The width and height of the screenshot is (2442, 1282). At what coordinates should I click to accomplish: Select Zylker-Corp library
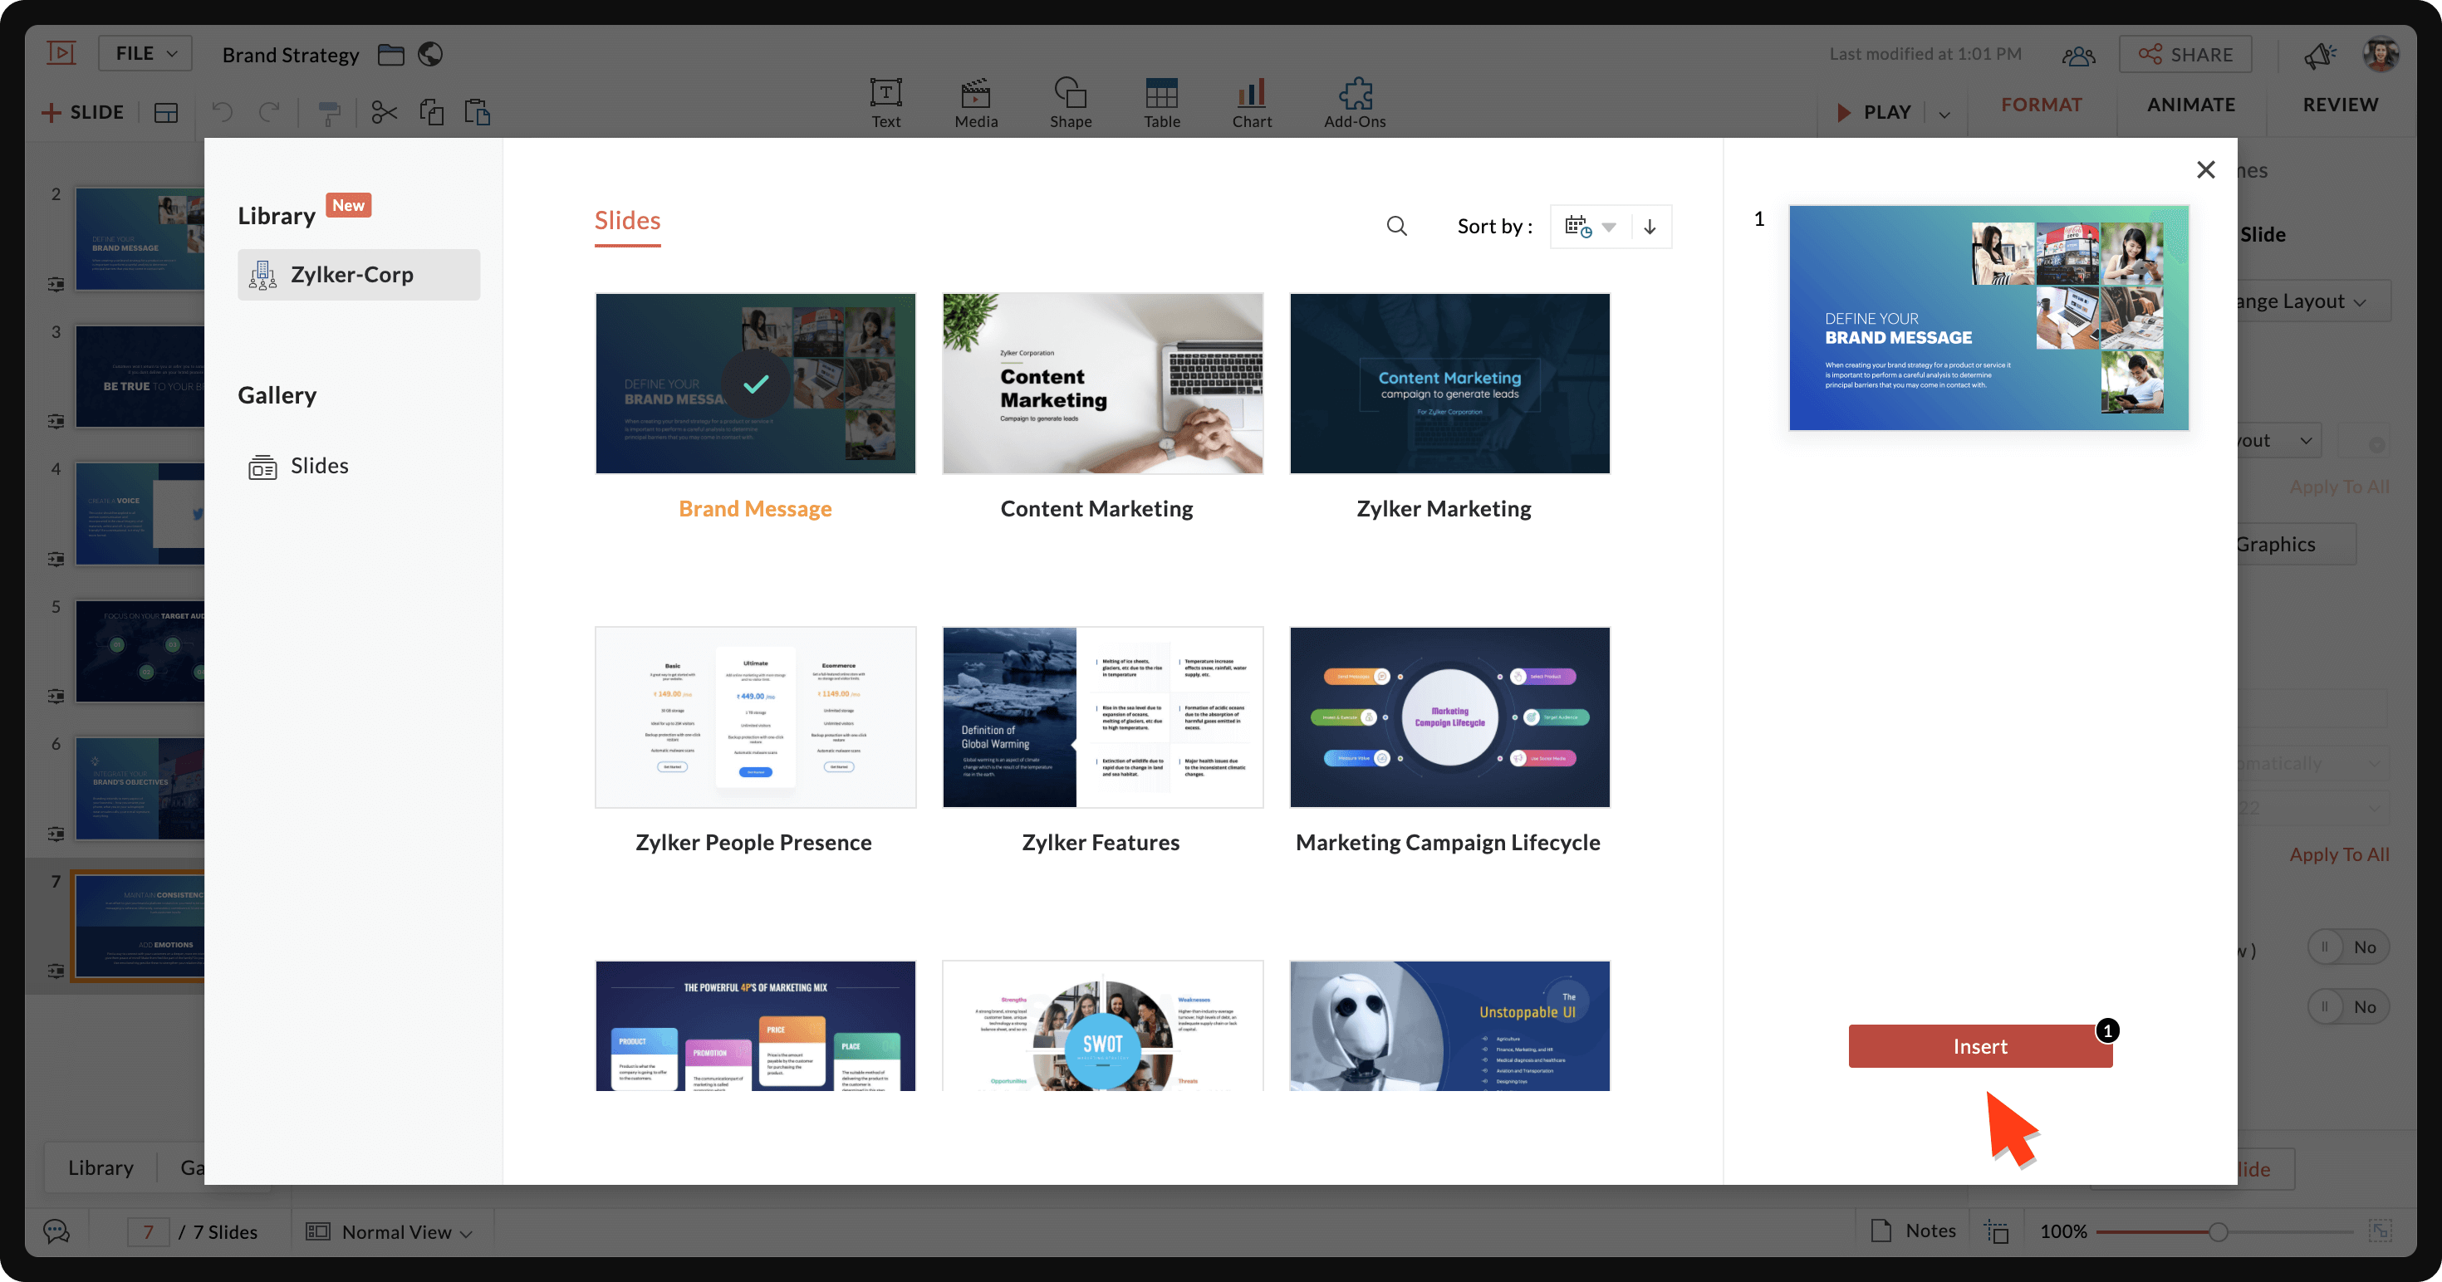(x=358, y=275)
